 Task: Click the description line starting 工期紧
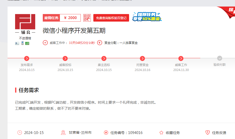click(x=53, y=108)
